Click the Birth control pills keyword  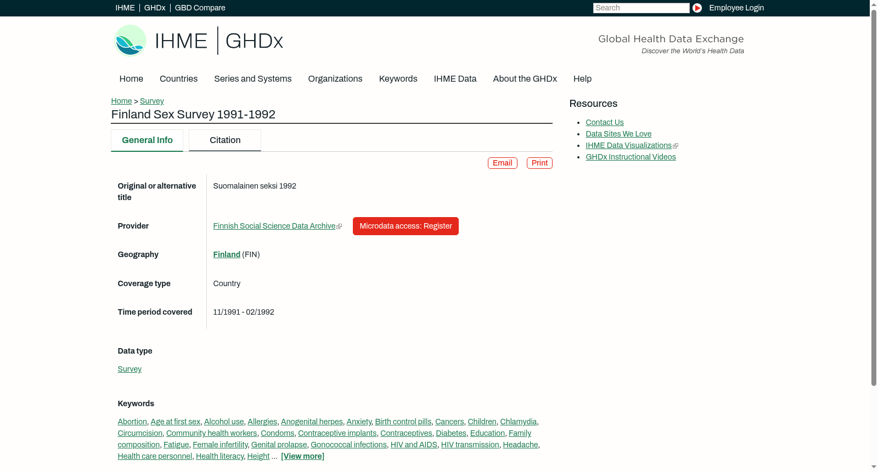(x=403, y=422)
